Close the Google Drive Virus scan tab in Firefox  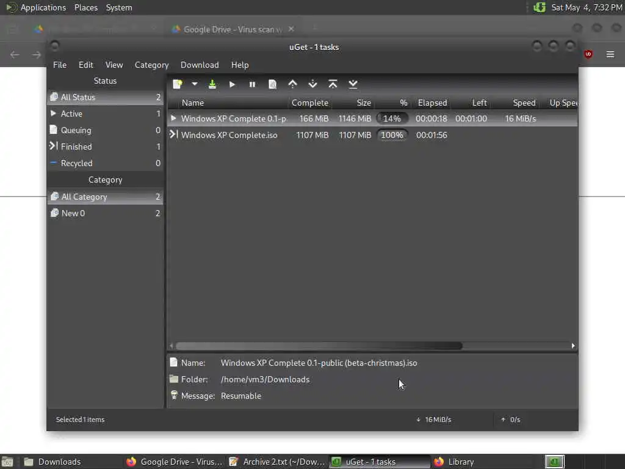pos(291,29)
